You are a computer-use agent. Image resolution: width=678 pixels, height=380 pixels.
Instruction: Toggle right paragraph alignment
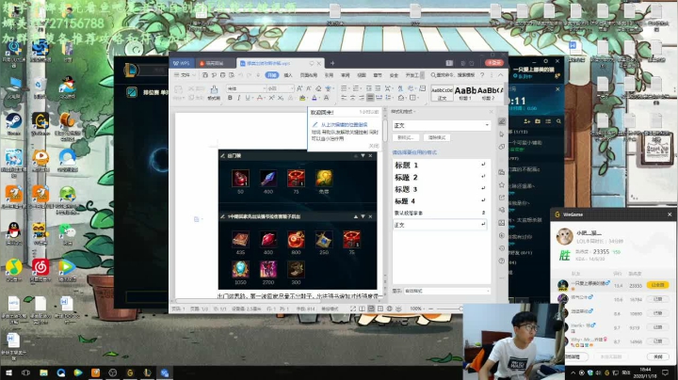[362, 98]
